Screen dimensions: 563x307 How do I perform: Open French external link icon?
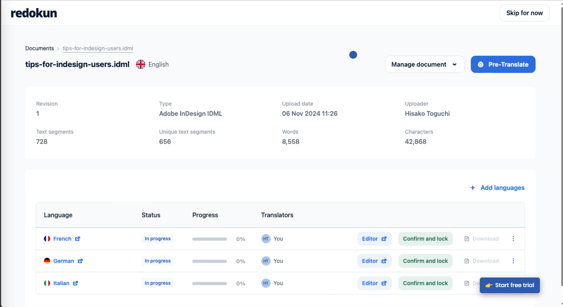point(77,239)
